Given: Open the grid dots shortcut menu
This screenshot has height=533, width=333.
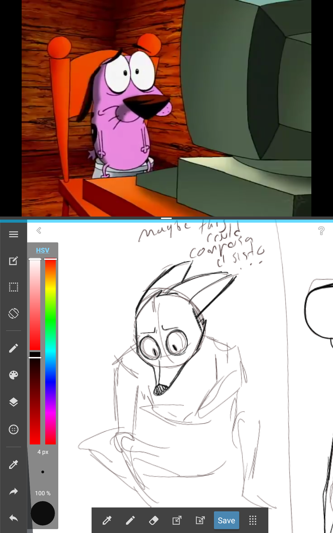Looking at the screenshot, I should 253,520.
